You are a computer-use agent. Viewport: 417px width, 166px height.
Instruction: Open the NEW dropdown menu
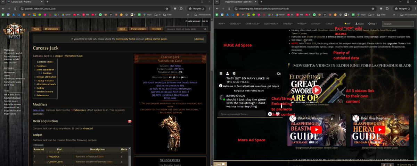(x=222, y=24)
